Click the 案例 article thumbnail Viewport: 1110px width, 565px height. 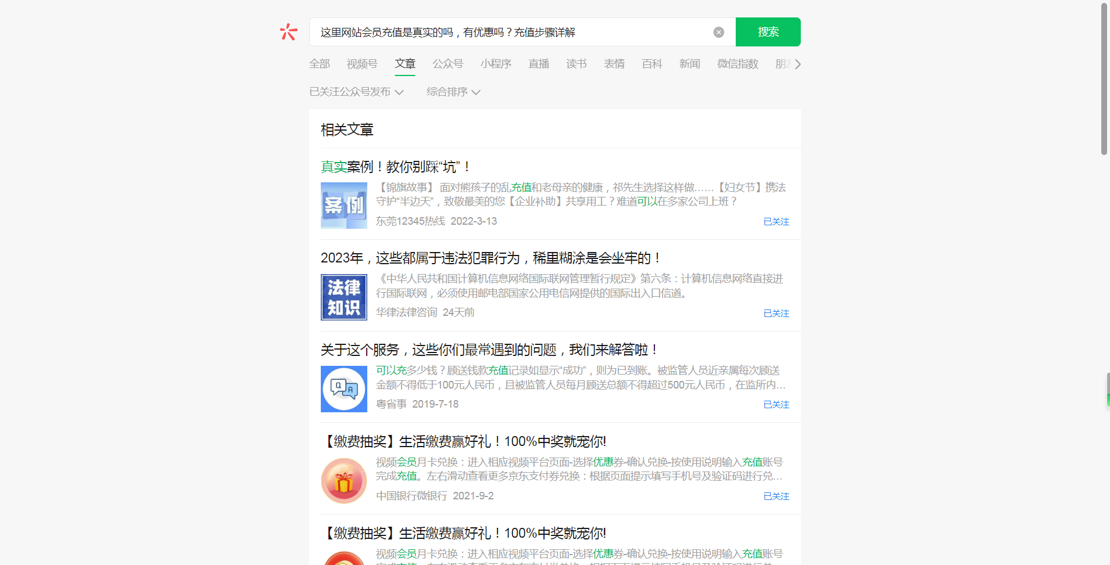click(344, 206)
